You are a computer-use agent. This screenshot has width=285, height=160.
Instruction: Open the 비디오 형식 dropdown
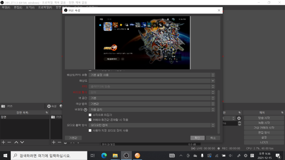(152, 92)
